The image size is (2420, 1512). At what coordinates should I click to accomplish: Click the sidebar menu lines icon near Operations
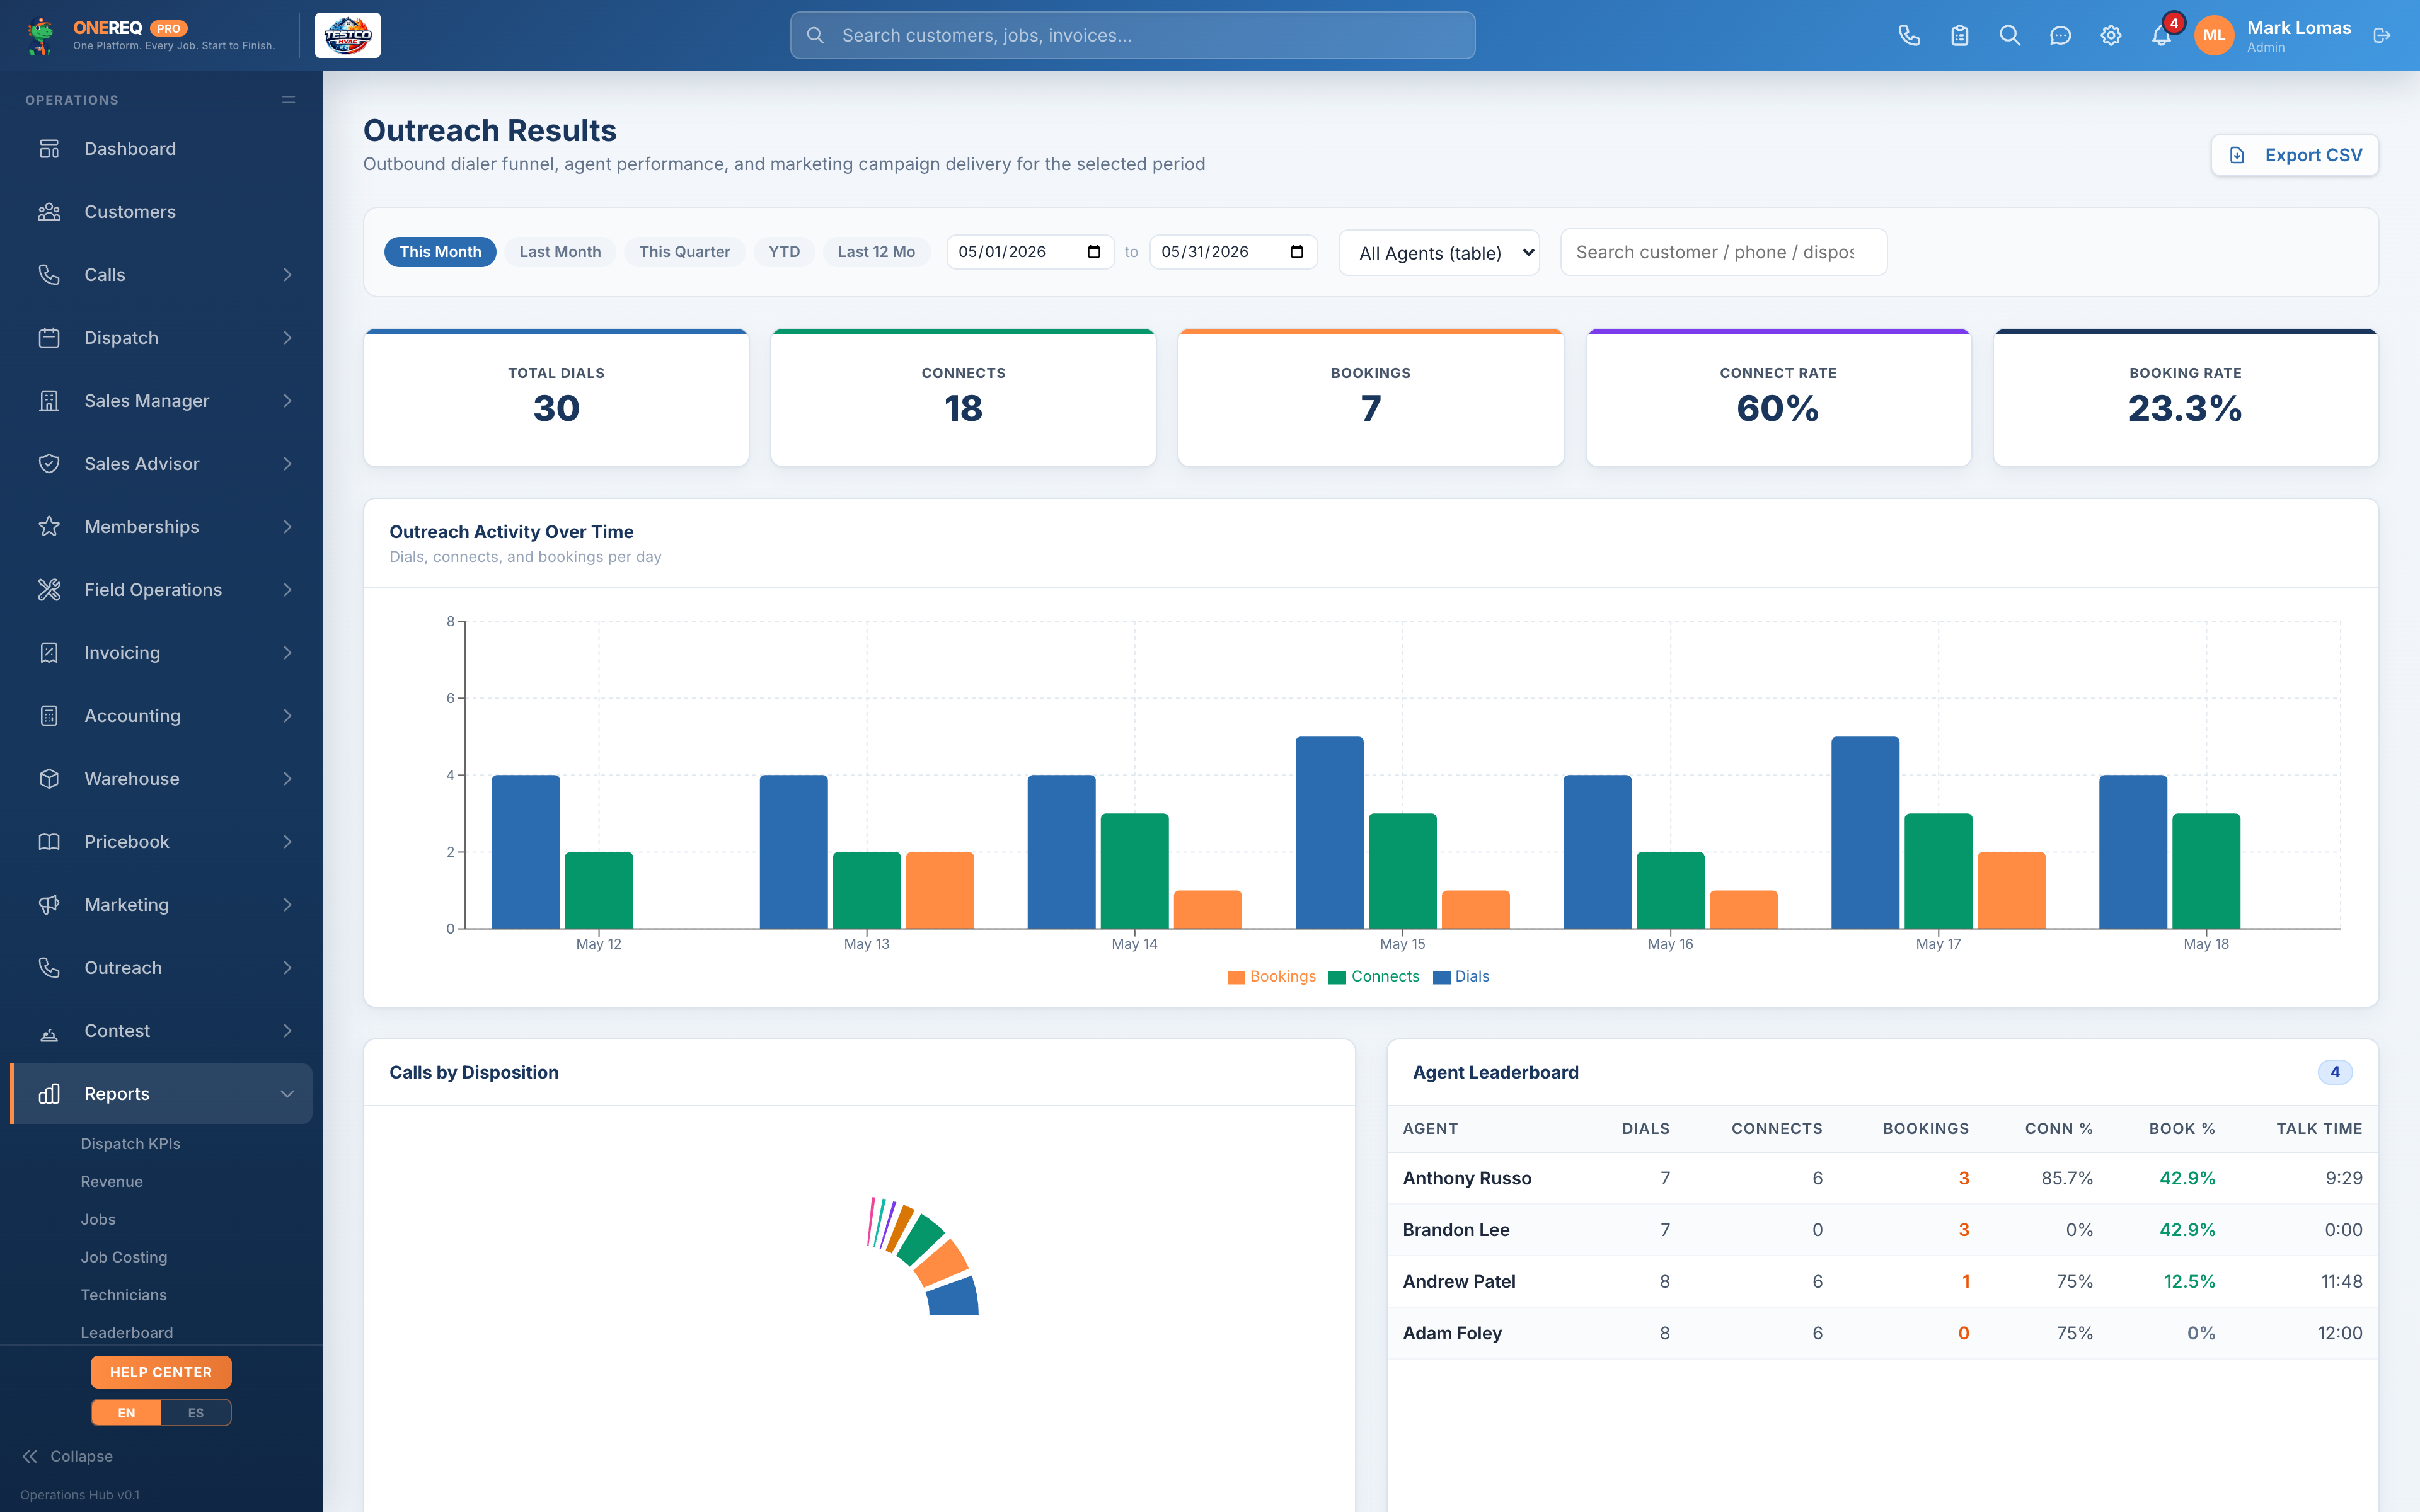288,100
